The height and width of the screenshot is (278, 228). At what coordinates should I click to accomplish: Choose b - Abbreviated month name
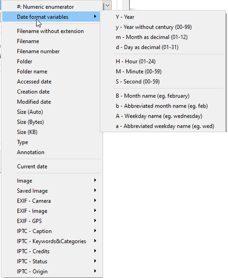tap(163, 106)
